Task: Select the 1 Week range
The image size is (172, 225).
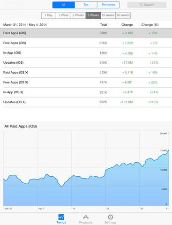Action: pyautogui.click(x=63, y=15)
